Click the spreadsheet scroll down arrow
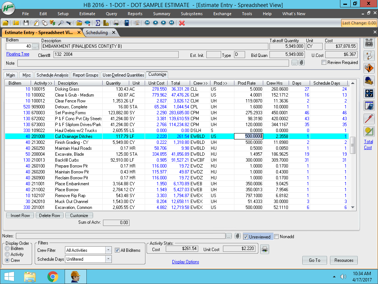 353,207
